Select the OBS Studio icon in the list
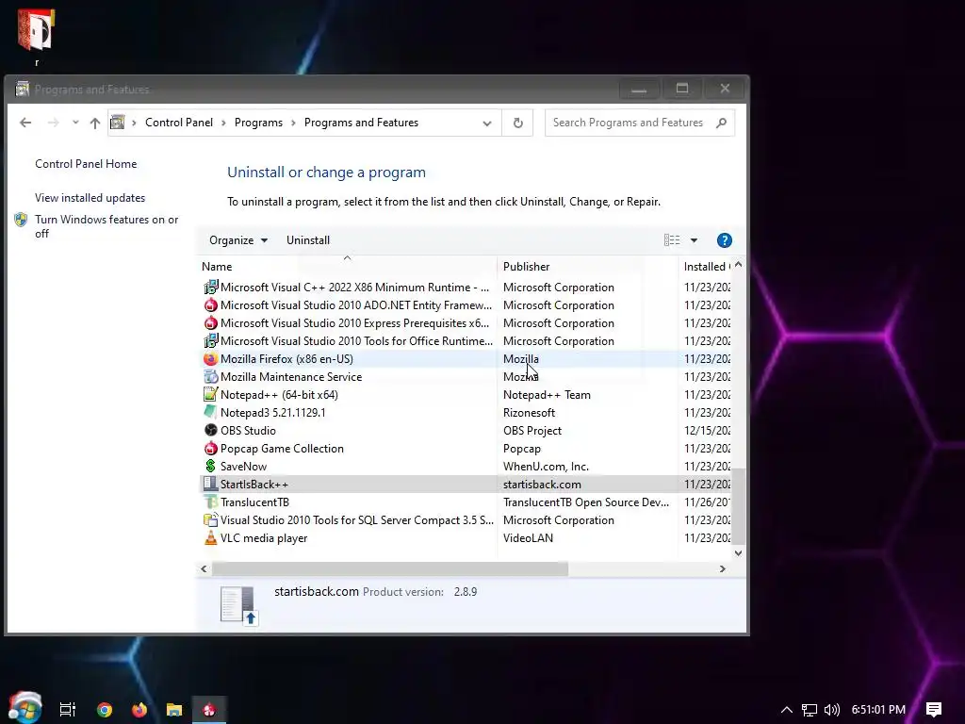The width and height of the screenshot is (965, 724). [x=210, y=430]
